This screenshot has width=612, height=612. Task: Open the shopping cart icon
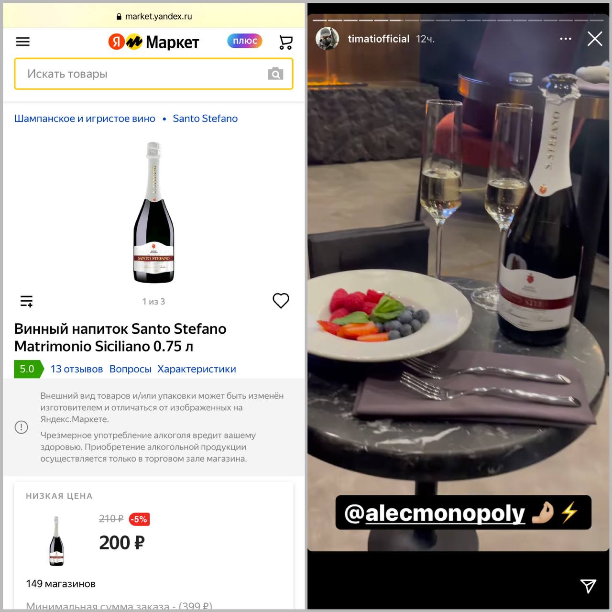point(286,42)
